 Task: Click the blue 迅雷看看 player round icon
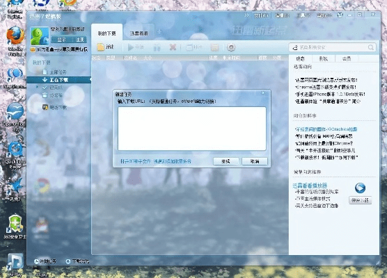coord(360,188)
